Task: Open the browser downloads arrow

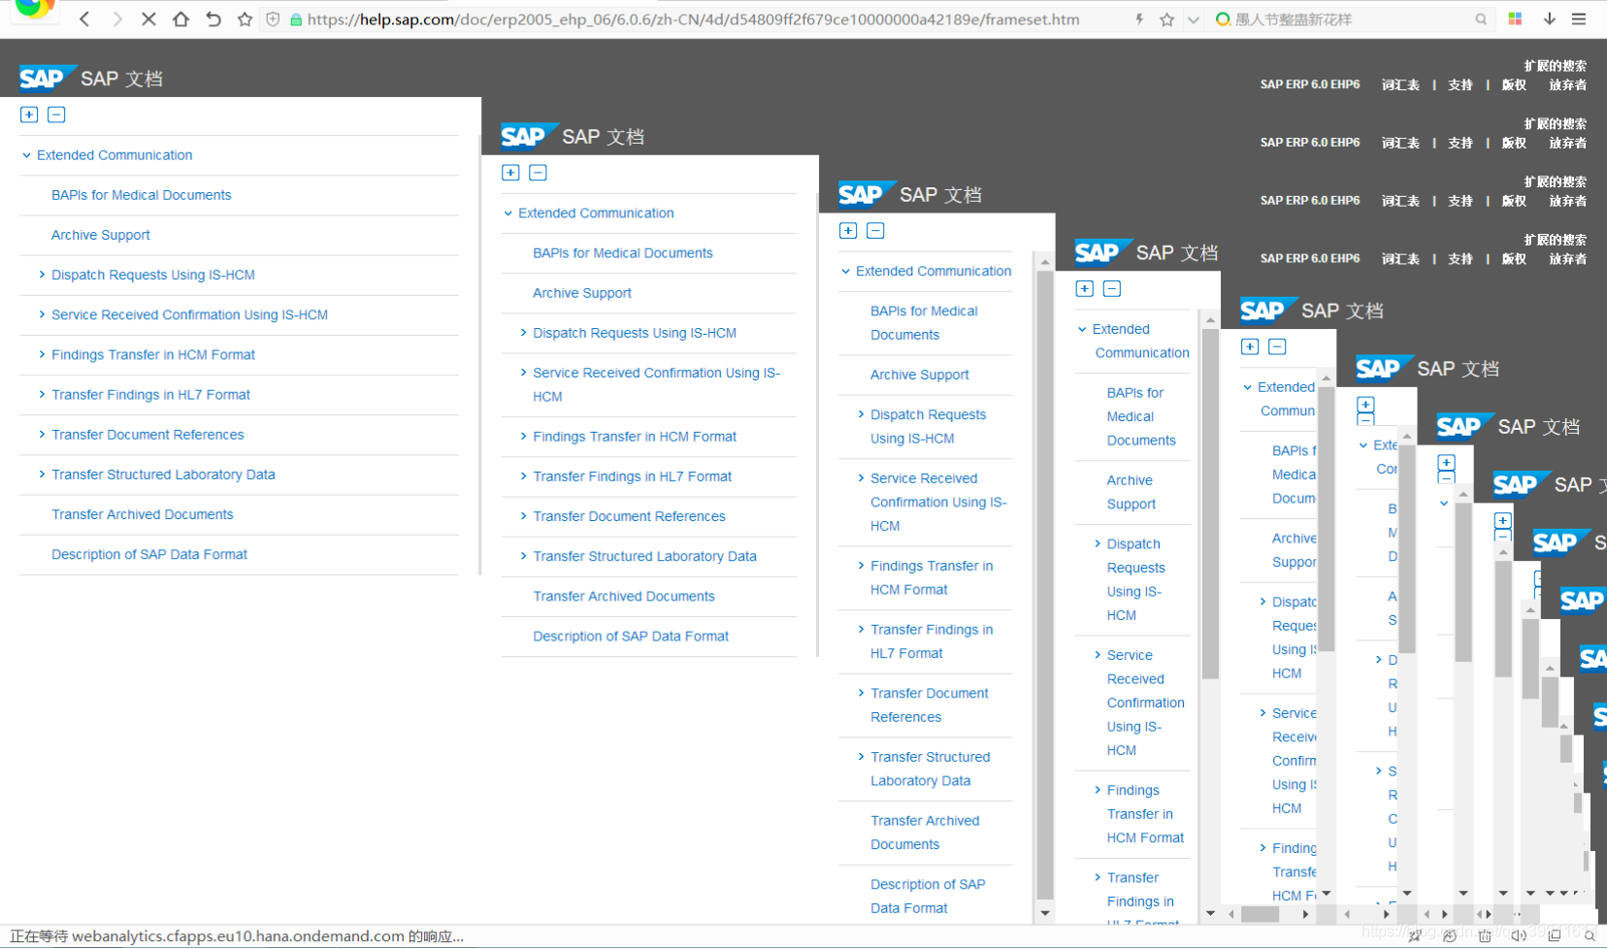Action: (x=1550, y=19)
